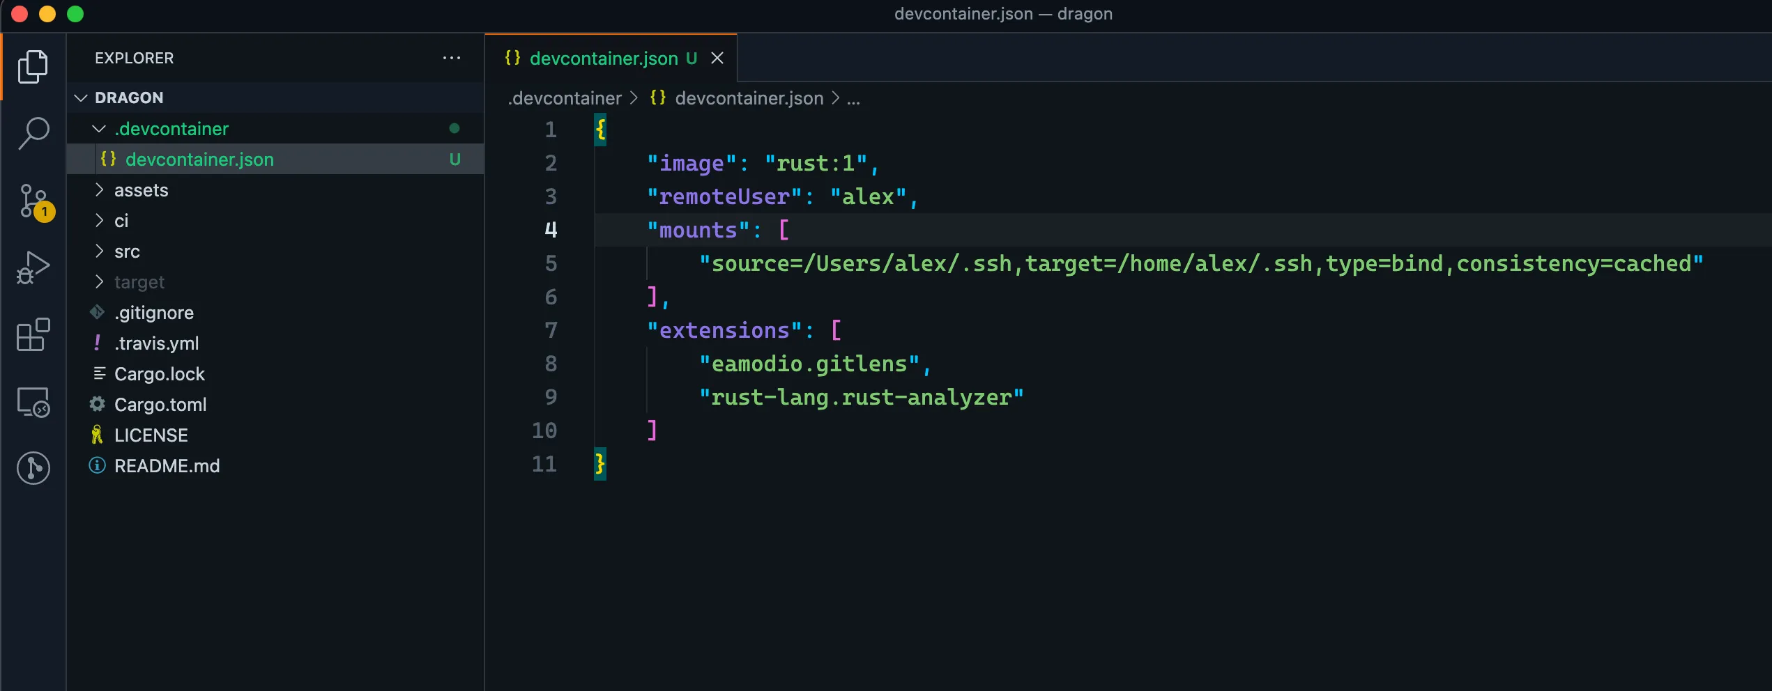Close the devcontainer.json editor tab
Viewport: 1772px width, 691px height.
click(x=717, y=59)
